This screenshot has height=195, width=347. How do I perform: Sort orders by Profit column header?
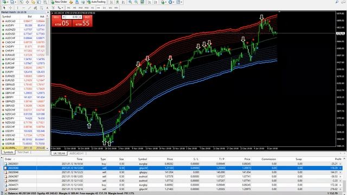click(338, 159)
